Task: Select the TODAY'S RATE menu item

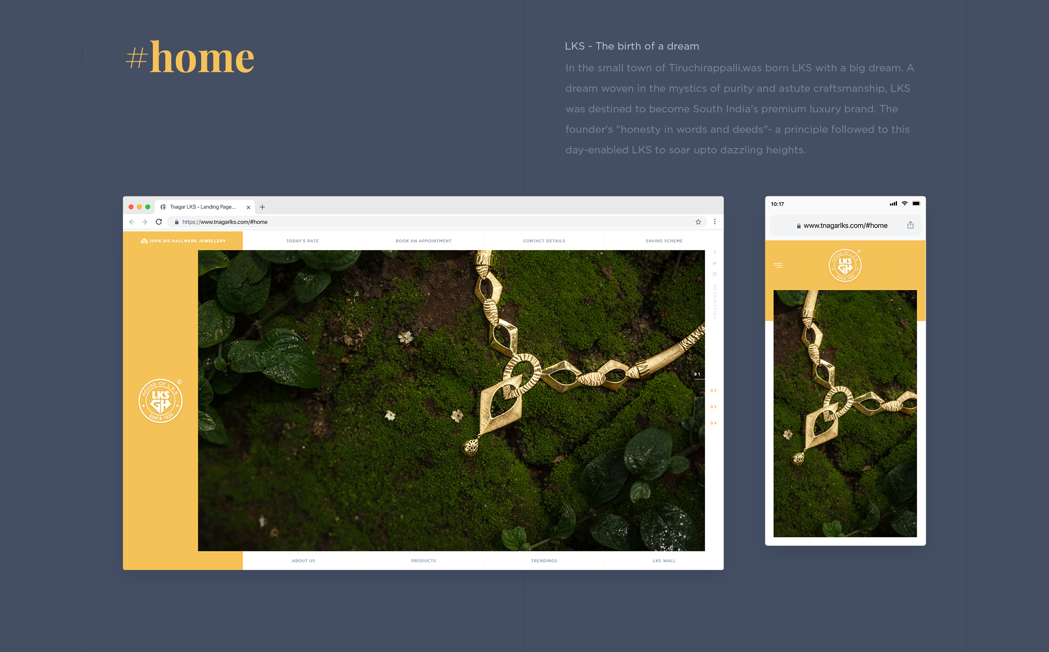Action: (303, 240)
